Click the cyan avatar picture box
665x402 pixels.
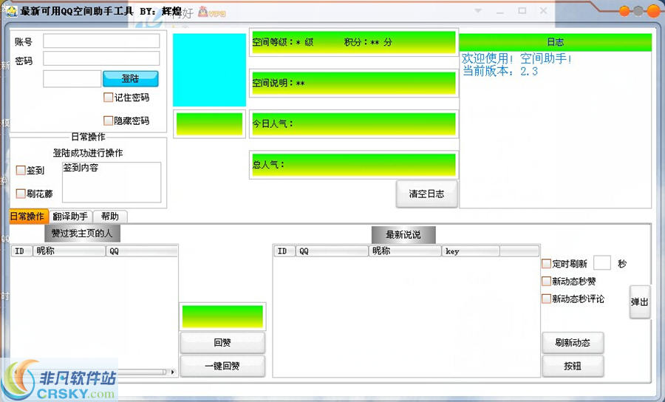coord(210,70)
